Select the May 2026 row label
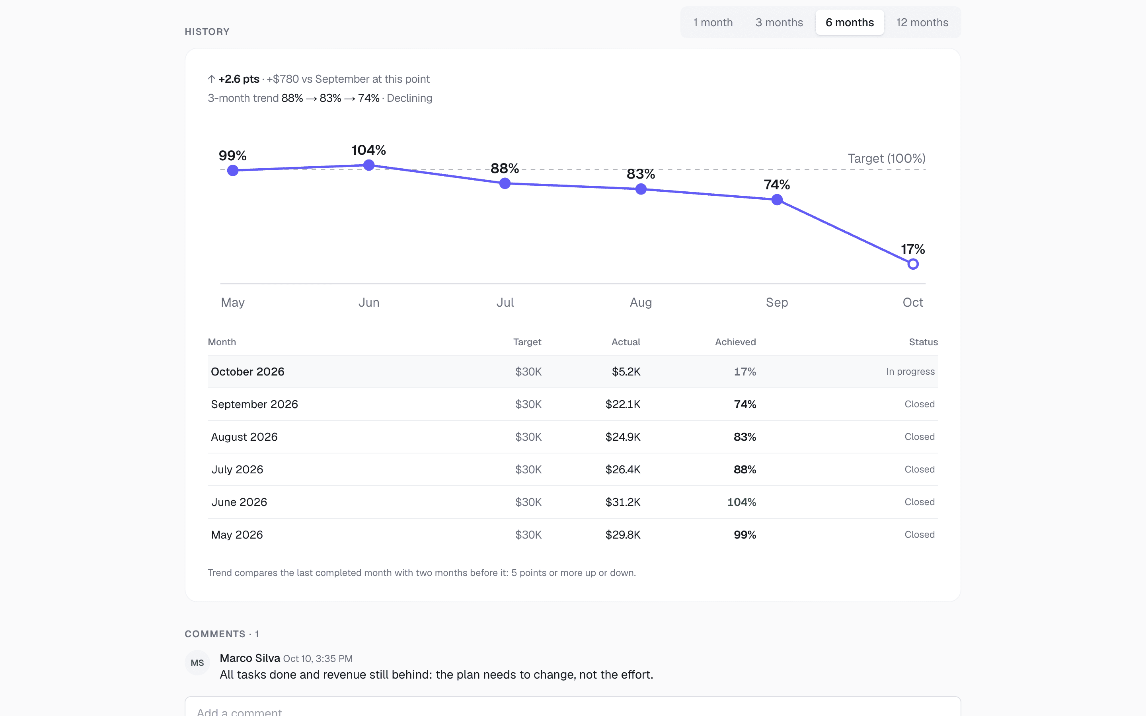Screen dimensions: 1146x716 tap(237, 535)
